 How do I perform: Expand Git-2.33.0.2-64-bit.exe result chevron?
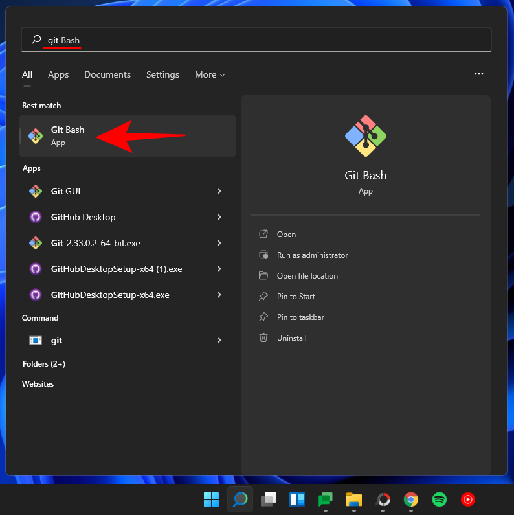pos(219,243)
